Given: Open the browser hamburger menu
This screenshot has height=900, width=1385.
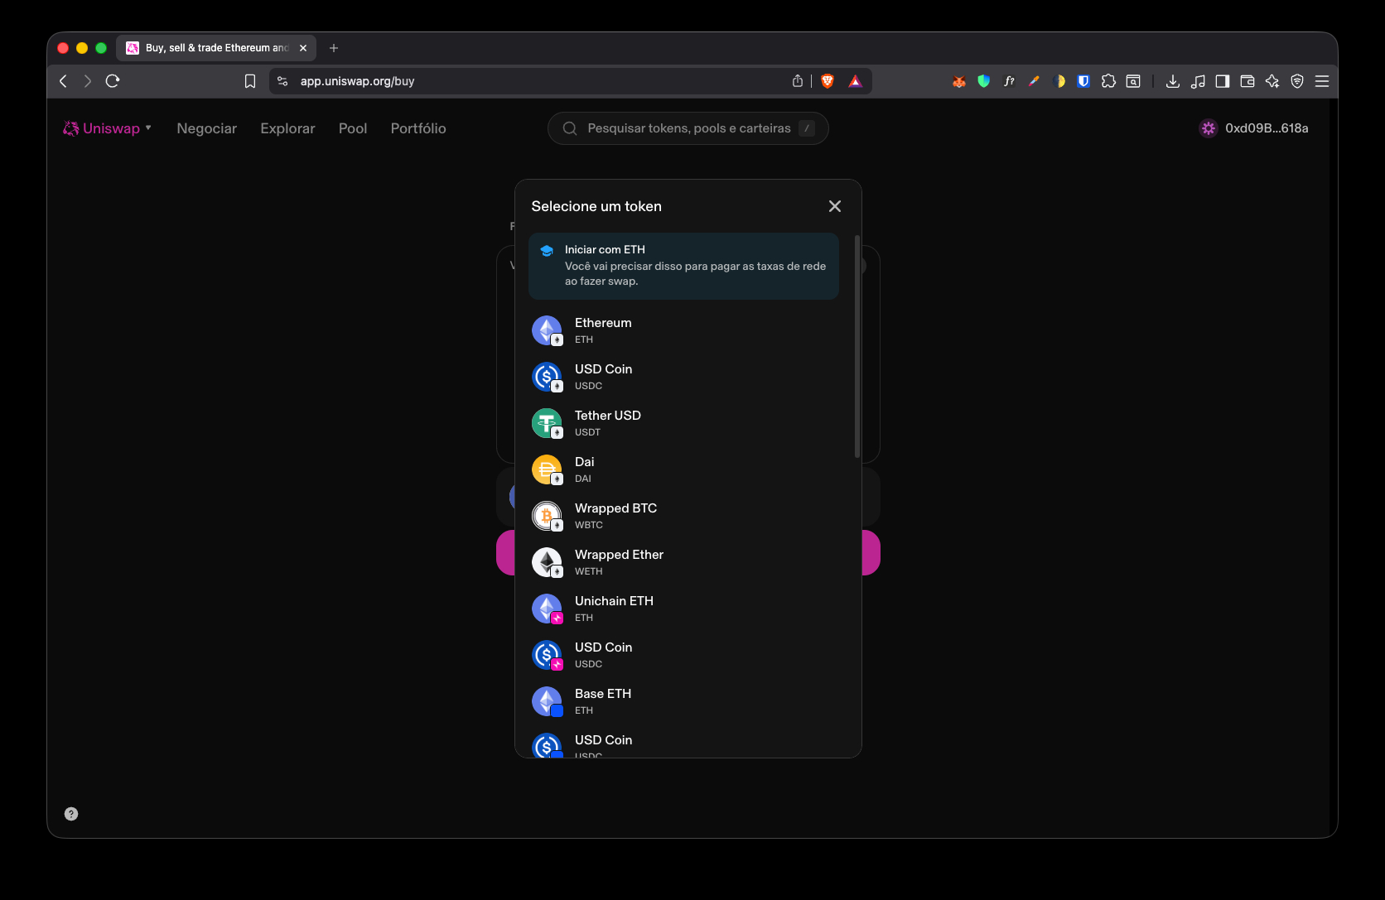Looking at the screenshot, I should coord(1322,81).
